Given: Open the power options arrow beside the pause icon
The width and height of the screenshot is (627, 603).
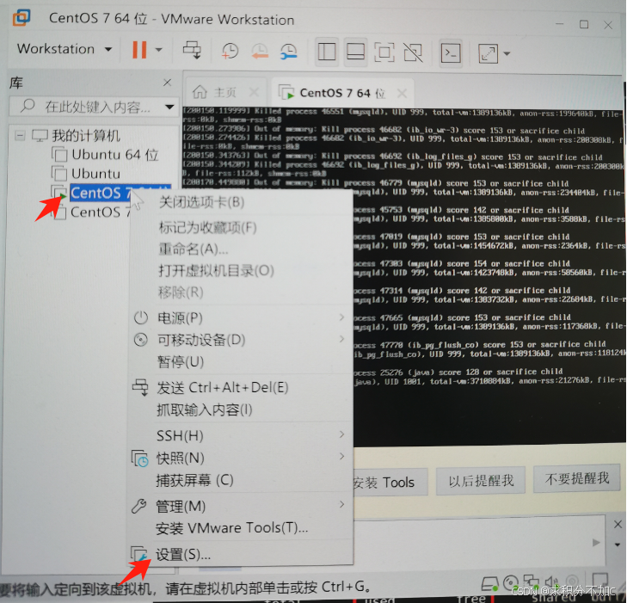Looking at the screenshot, I should (x=159, y=50).
